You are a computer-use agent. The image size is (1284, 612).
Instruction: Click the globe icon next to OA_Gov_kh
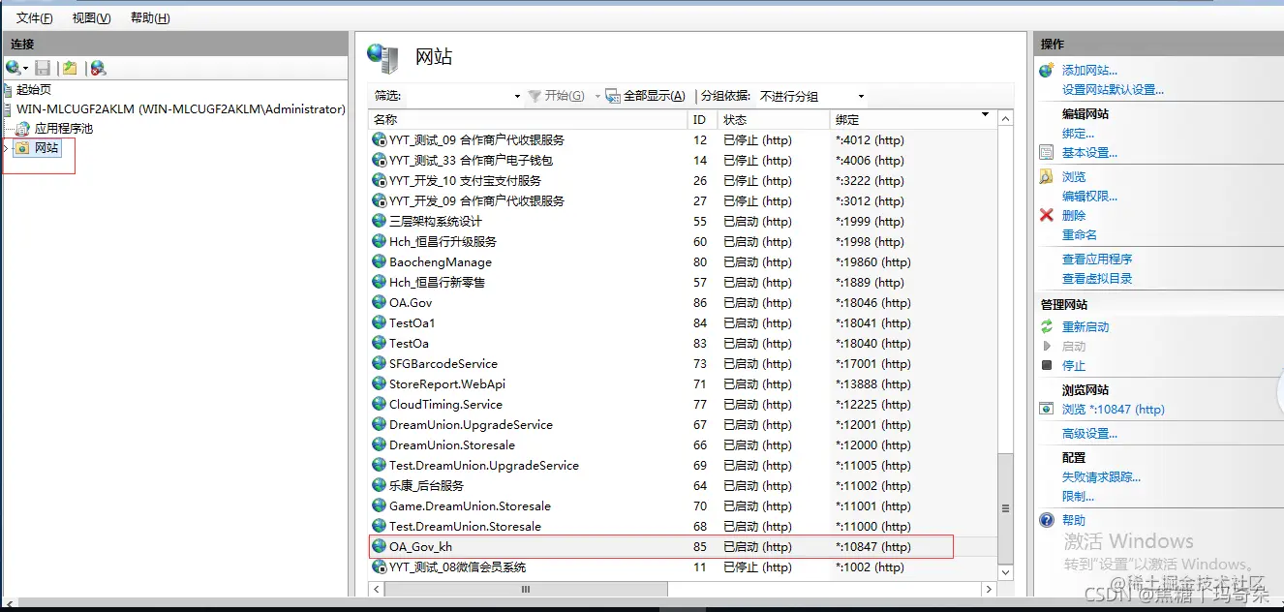[x=379, y=546]
